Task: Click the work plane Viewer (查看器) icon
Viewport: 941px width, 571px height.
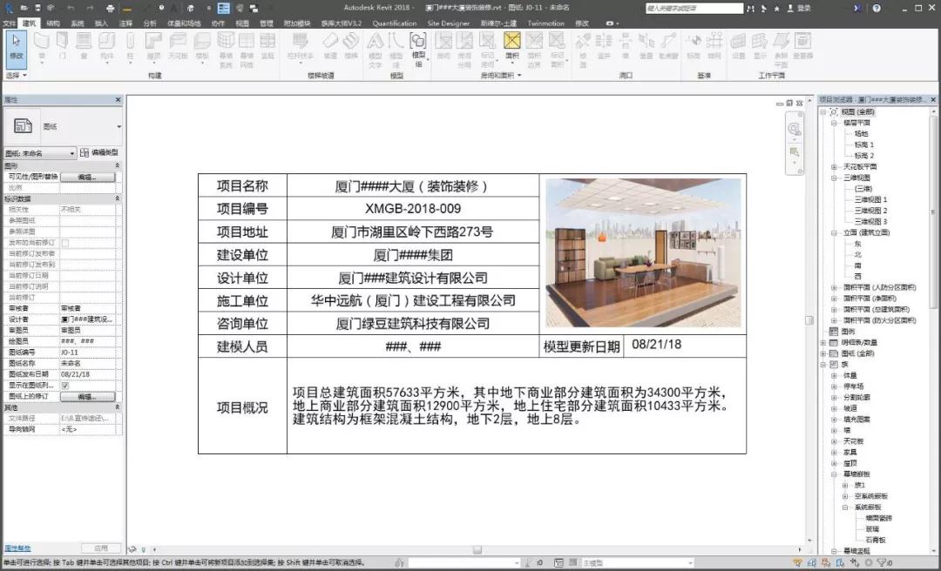Action: (x=802, y=42)
